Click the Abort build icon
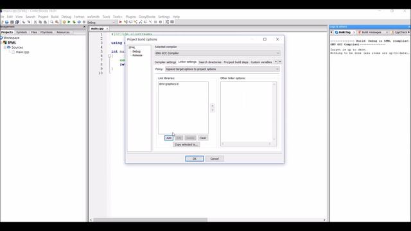411x231 pixels. (84, 22)
